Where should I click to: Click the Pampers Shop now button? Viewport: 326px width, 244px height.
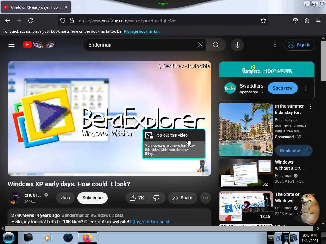pyautogui.click(x=283, y=88)
